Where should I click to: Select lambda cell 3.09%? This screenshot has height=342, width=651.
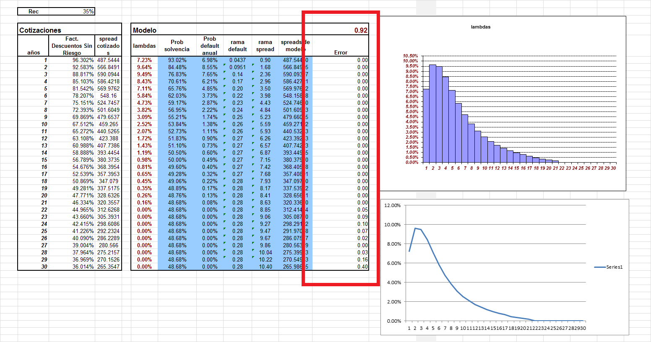[x=144, y=117]
